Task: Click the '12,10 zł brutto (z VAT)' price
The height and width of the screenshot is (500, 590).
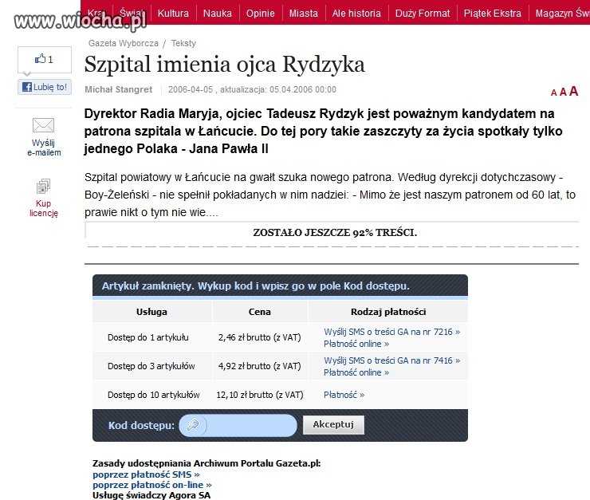Action: coord(260,395)
